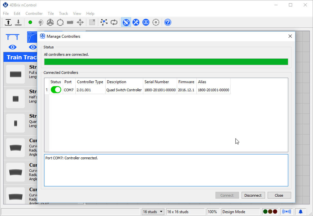The image size is (313, 216).
Task: Select the quarter straight track thumbnail
Action: coord(15,123)
